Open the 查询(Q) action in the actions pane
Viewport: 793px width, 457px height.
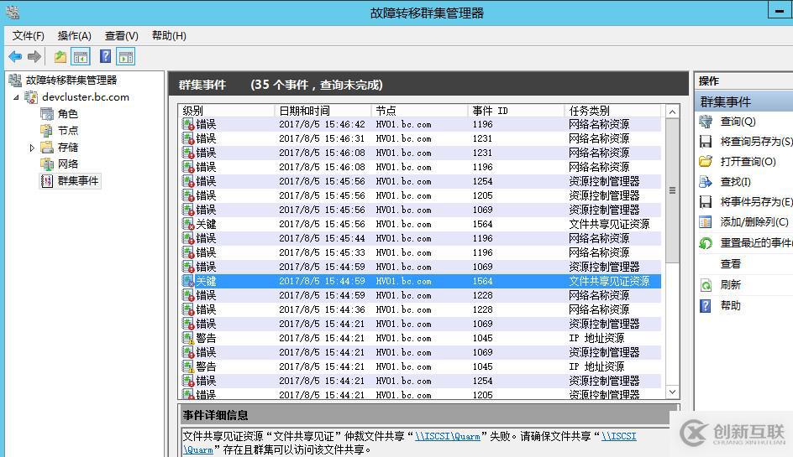click(x=738, y=122)
